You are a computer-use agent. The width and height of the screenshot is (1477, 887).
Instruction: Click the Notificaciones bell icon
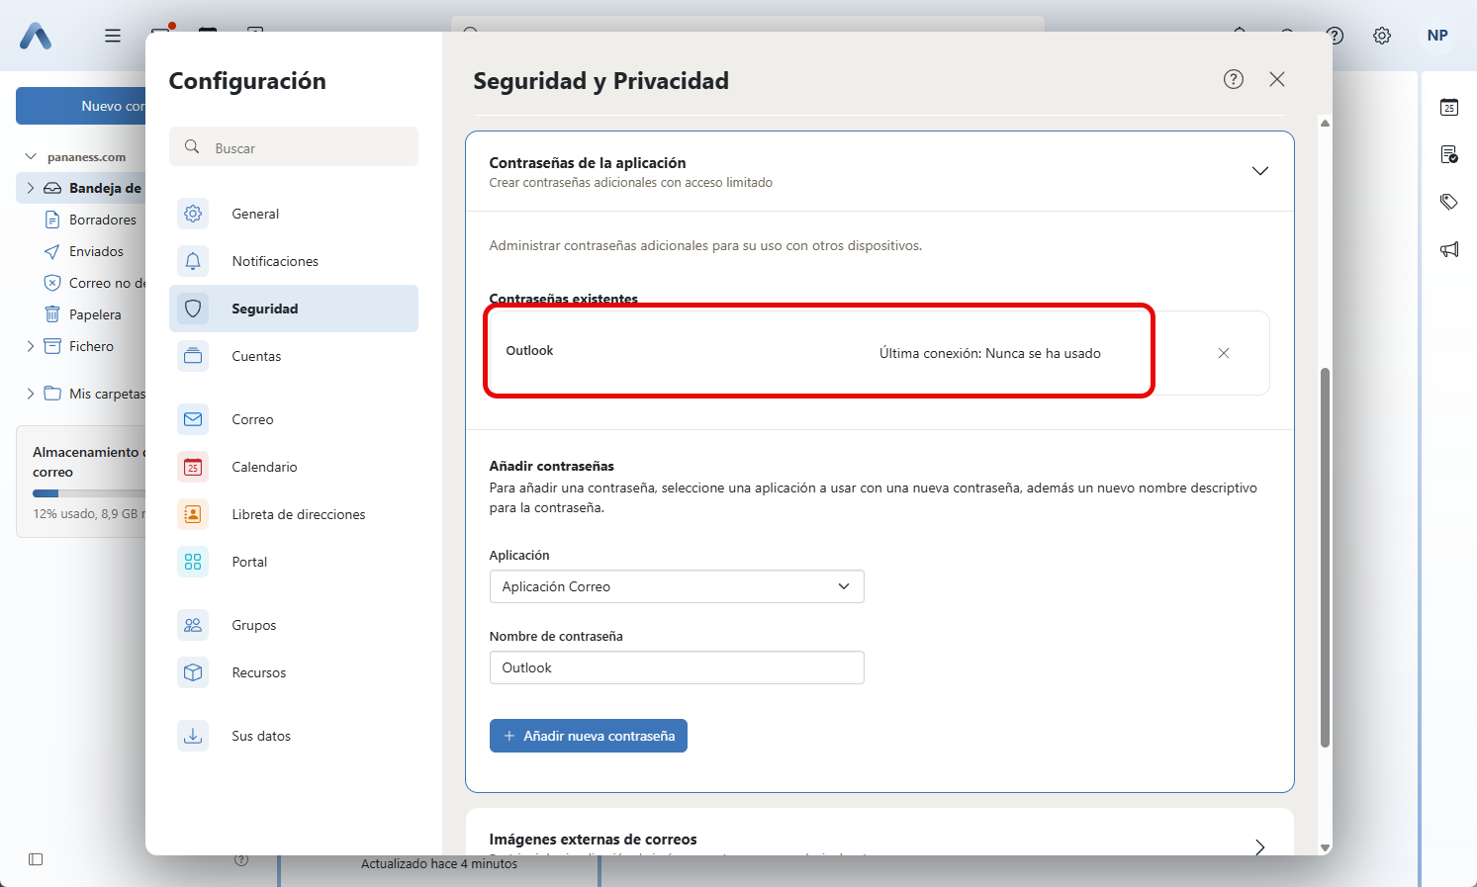[x=193, y=261]
